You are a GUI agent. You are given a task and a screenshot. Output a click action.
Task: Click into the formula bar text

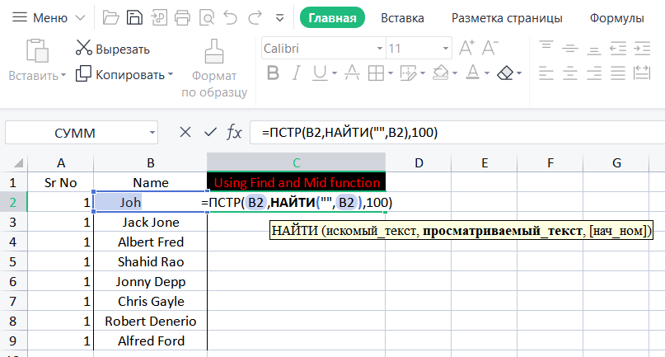350,133
